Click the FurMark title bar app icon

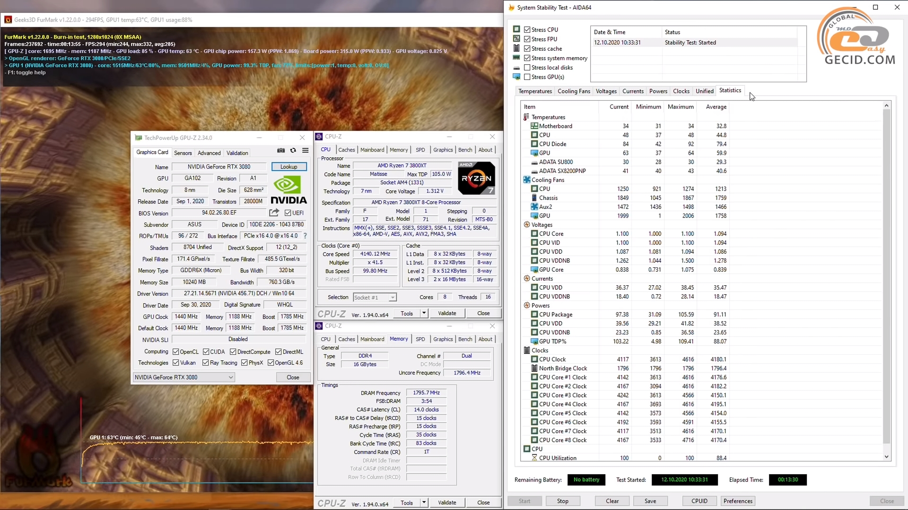[8, 20]
